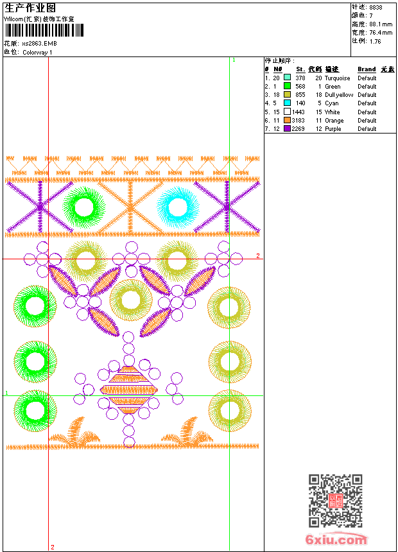Viewport: 398px width, 552px height.
Task: Select the 'Turquoise' description text
Action: [x=337, y=78]
